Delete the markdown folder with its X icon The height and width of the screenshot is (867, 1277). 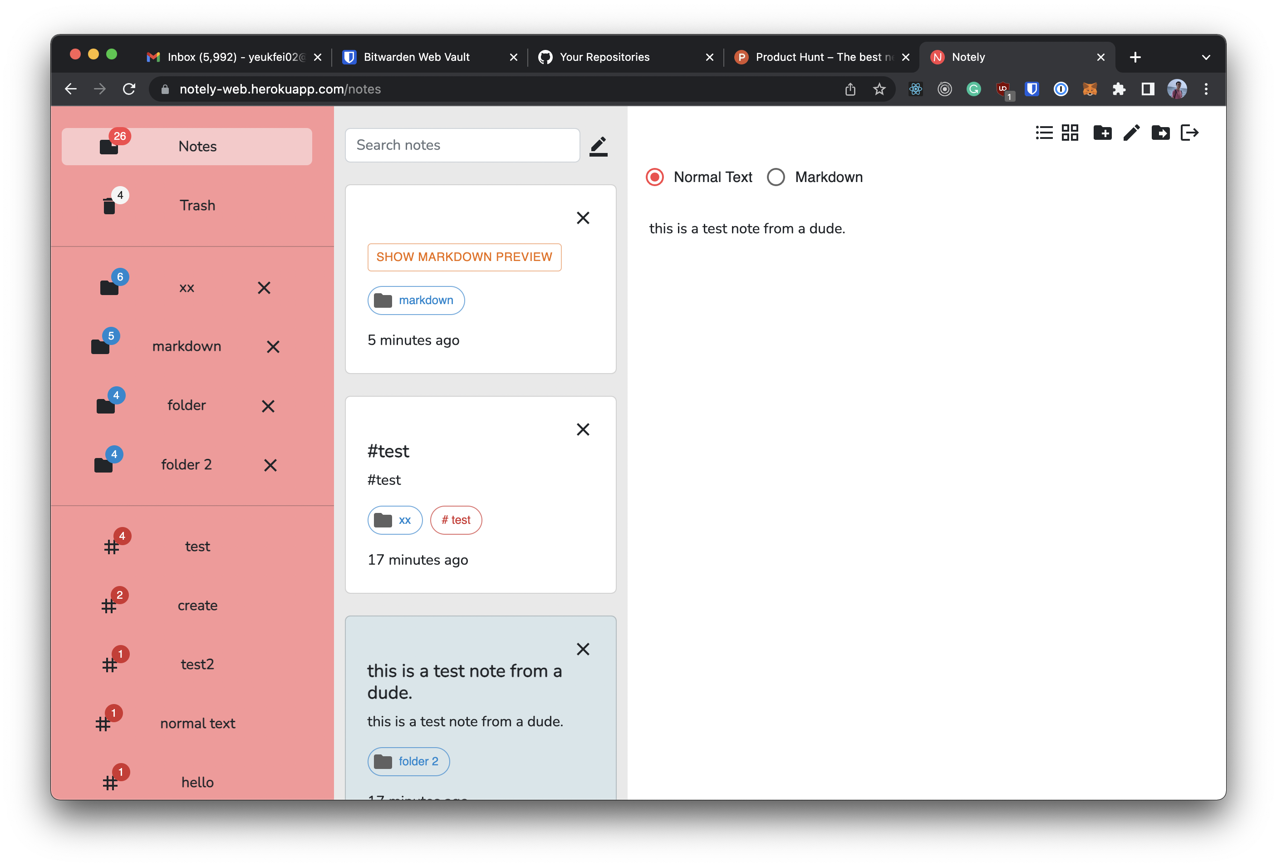click(x=273, y=347)
